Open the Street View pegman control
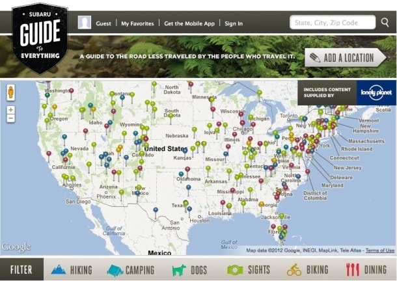 point(10,92)
